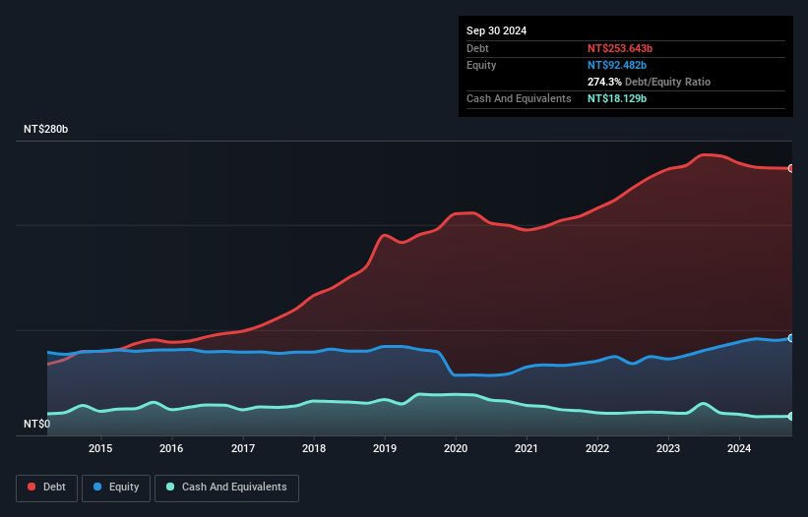
Task: Click the teal Cash endpoint marker
Action: pyautogui.click(x=791, y=416)
